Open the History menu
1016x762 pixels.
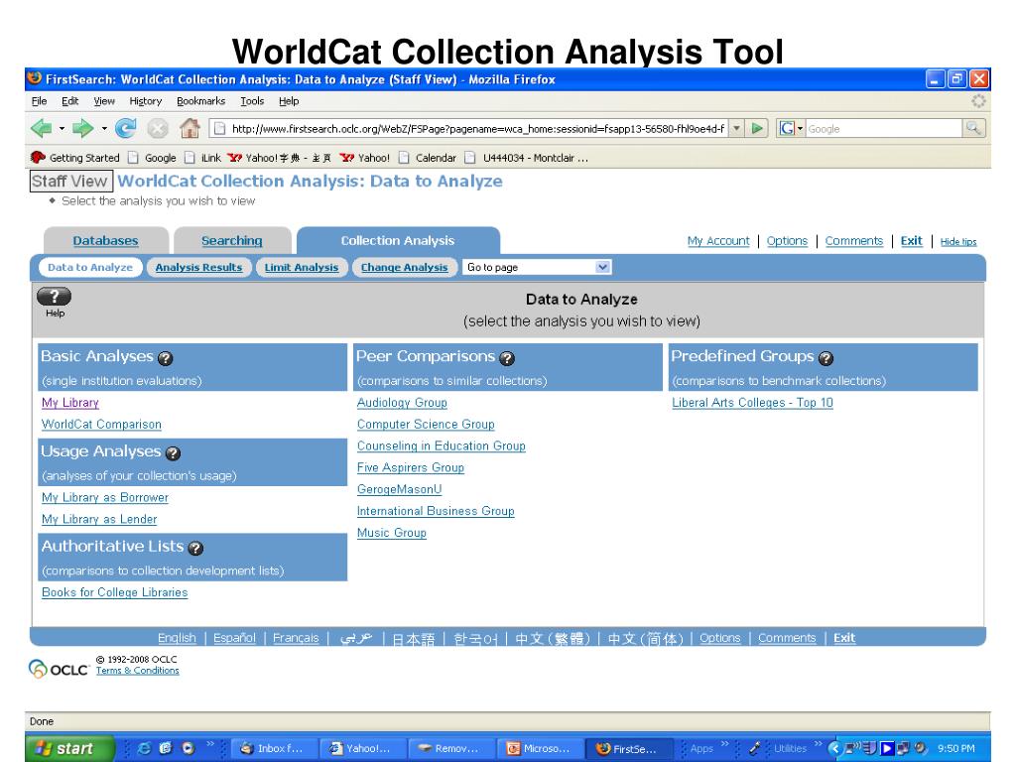(145, 101)
